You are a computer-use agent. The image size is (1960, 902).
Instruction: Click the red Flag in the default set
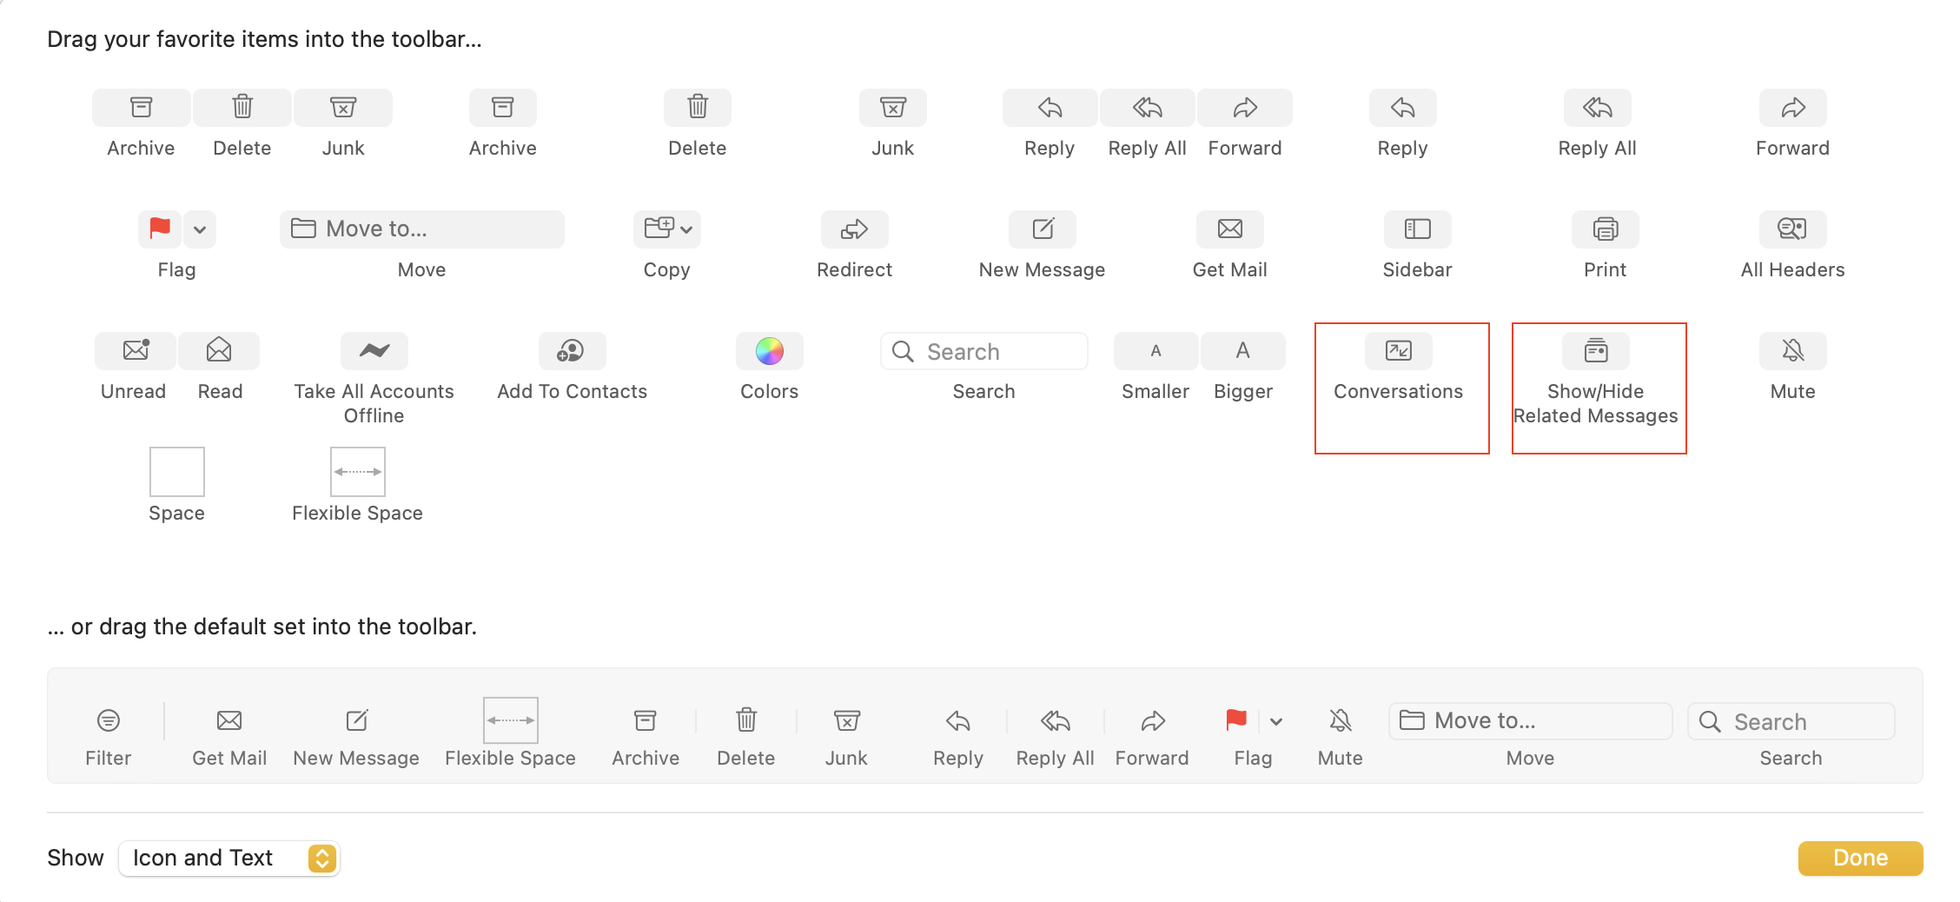coord(1236,720)
